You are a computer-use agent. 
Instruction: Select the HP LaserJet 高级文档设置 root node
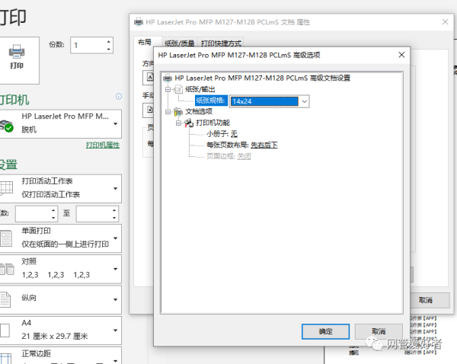pyautogui.click(x=262, y=78)
